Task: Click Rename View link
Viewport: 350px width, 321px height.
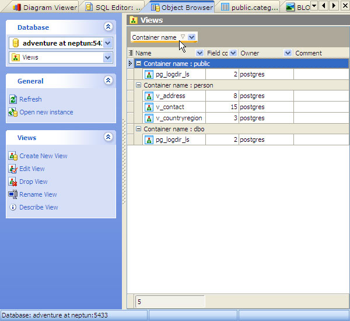Action: (38, 194)
